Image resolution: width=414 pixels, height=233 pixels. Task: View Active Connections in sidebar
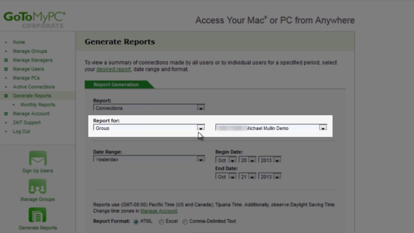[x=34, y=87]
